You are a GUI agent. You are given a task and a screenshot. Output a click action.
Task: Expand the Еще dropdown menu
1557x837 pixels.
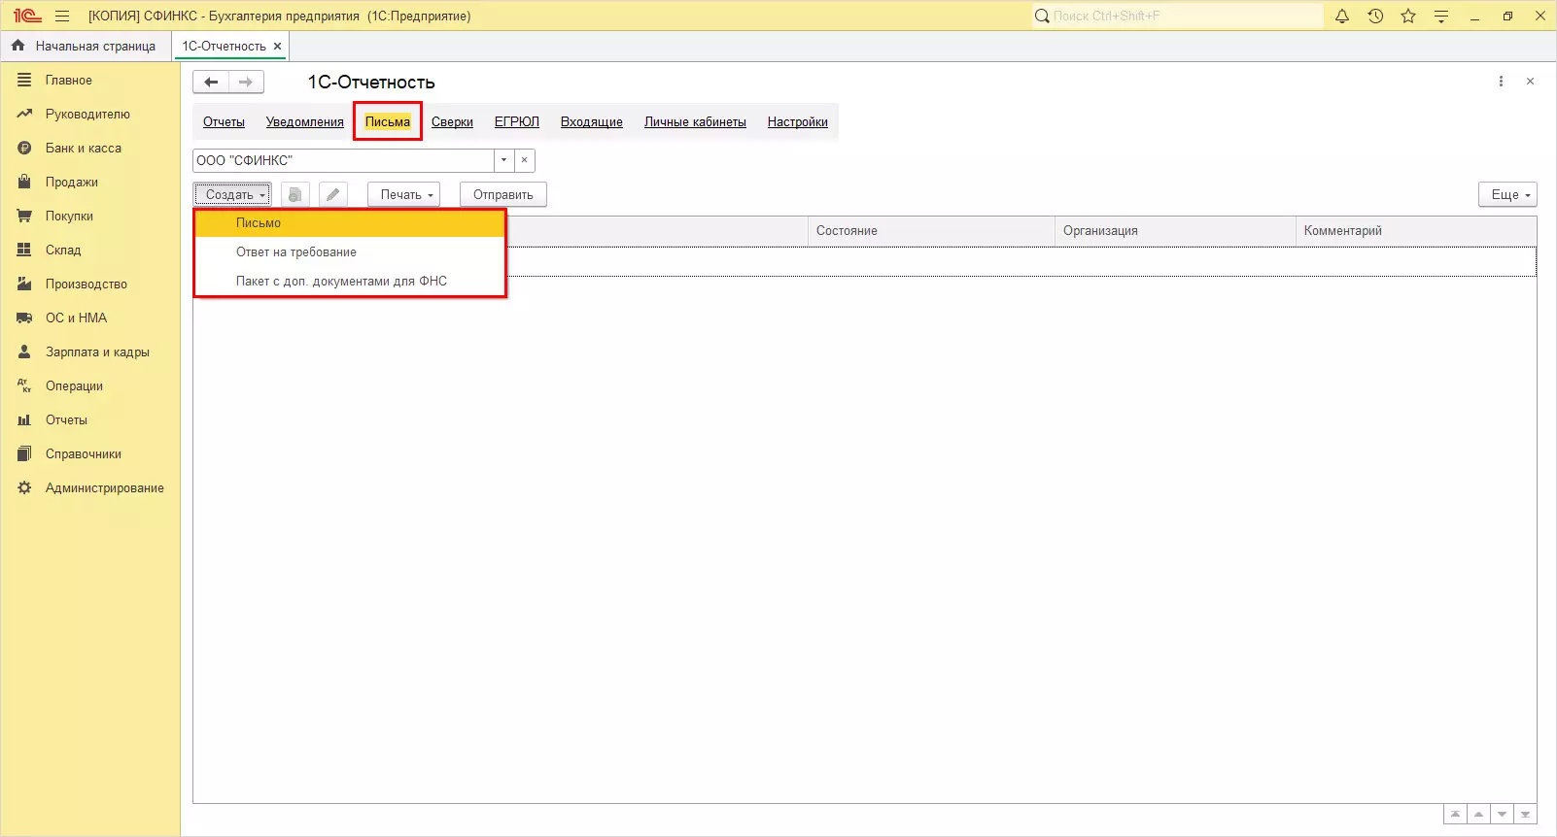click(1507, 195)
